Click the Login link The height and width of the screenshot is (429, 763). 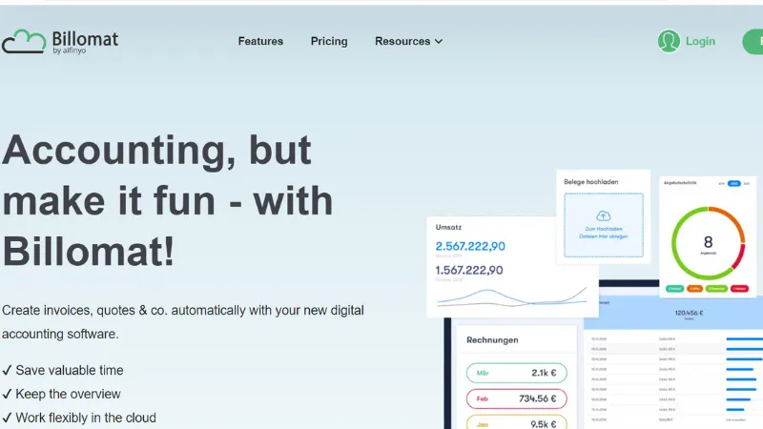[x=700, y=41]
